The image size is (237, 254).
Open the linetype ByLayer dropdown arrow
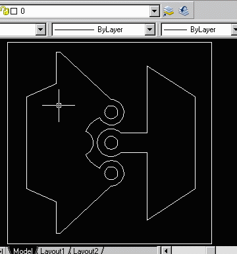tap(150, 30)
